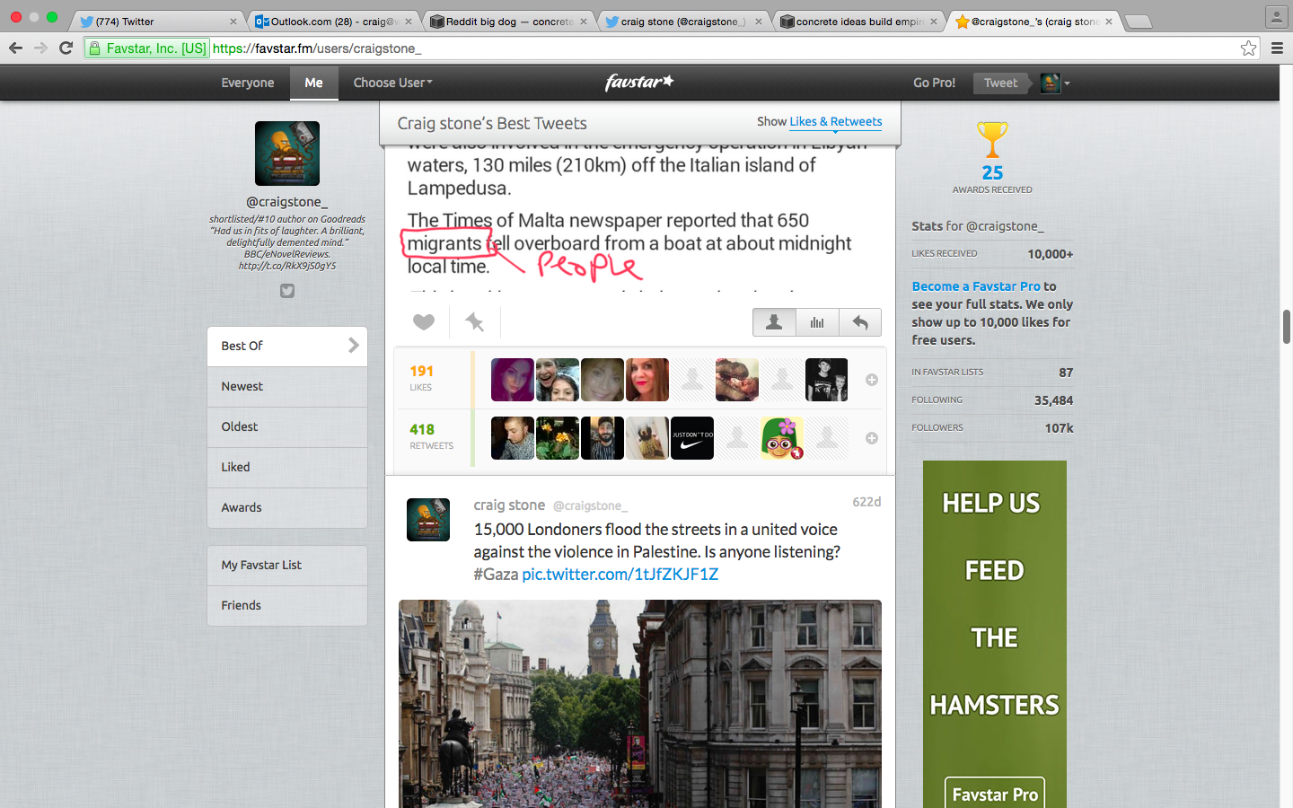Like the tweet with the heart icon
This screenshot has width=1293, height=808.
(424, 321)
